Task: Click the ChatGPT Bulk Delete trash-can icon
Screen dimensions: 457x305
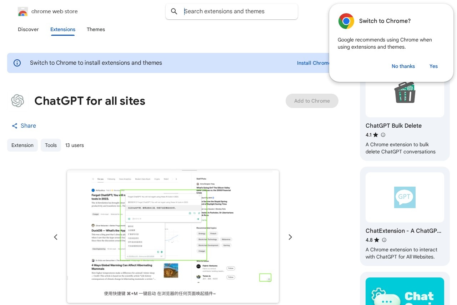Action: pos(405,92)
